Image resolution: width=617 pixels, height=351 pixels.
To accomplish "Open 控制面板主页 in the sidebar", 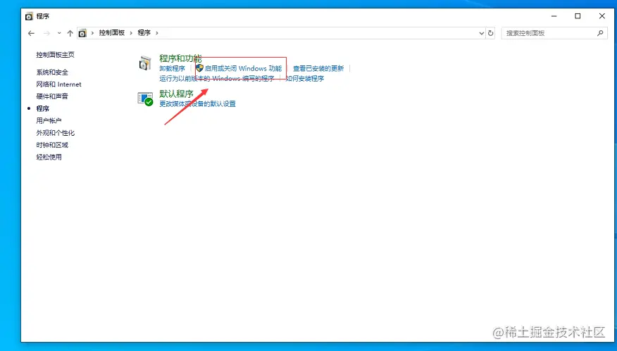I will 55,55.
